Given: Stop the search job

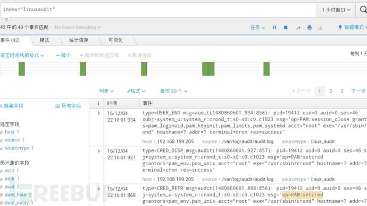Looking at the screenshot, I should 286,28.
